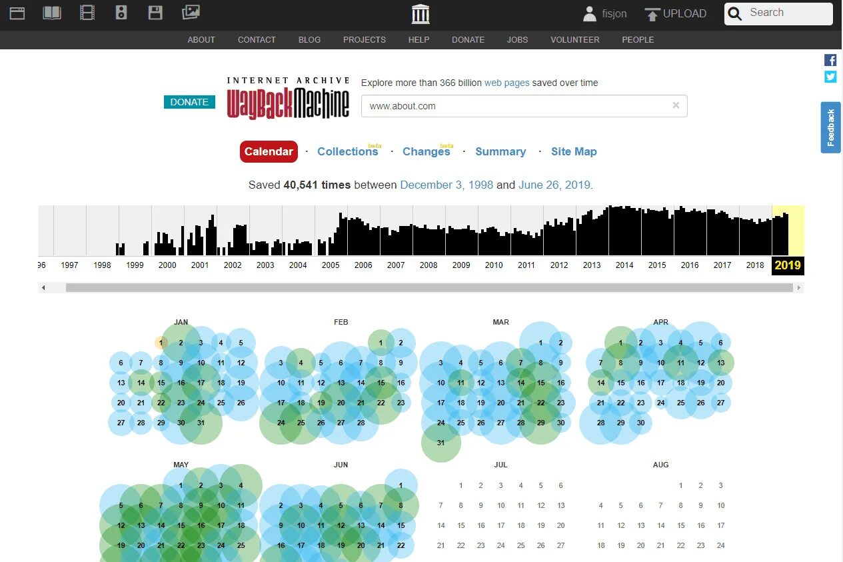
Task: Click the UPLOAD text link
Action: click(684, 13)
